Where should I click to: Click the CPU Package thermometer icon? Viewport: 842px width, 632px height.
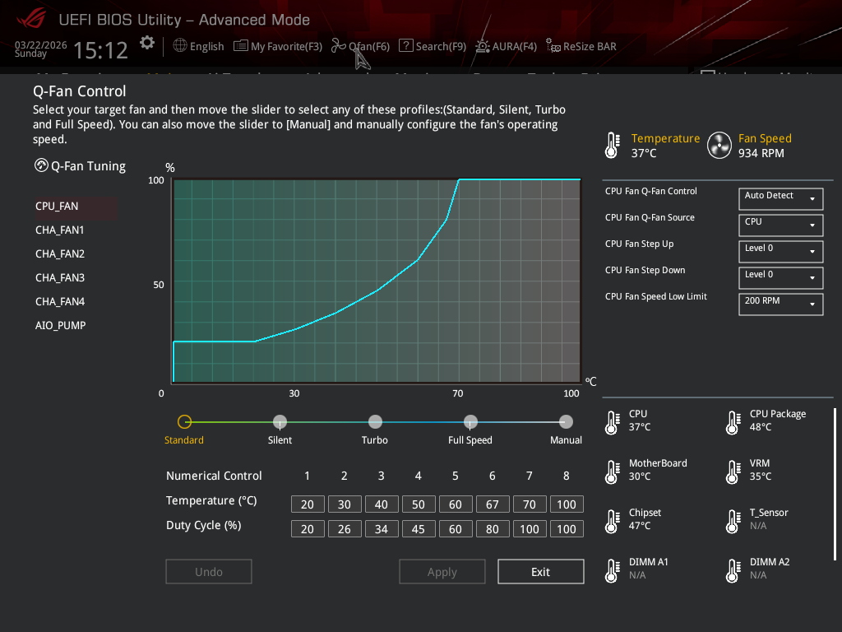click(733, 422)
